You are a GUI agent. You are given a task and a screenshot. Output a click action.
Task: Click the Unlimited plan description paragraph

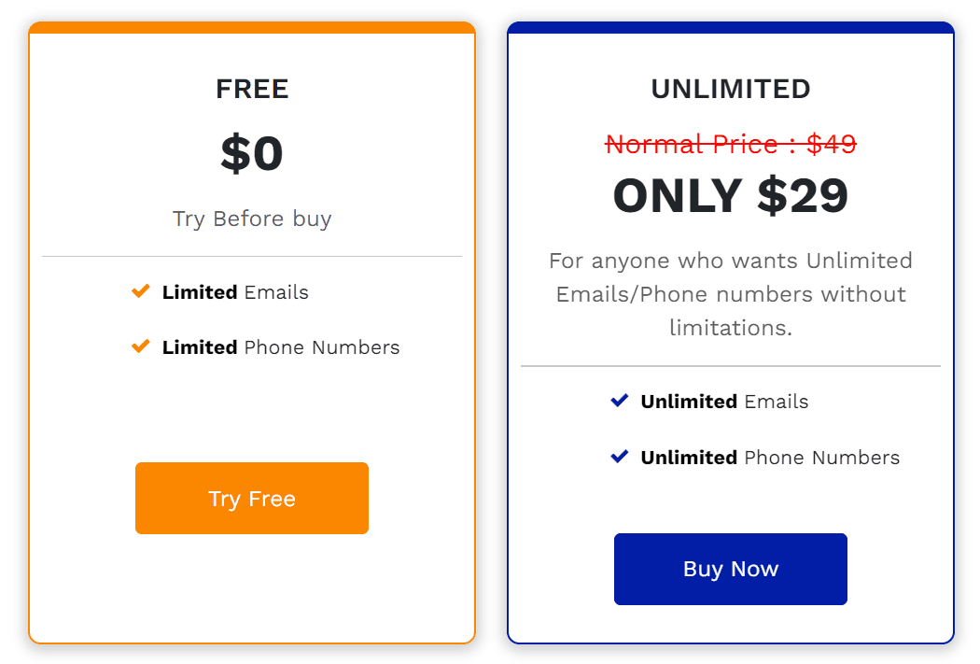point(731,294)
